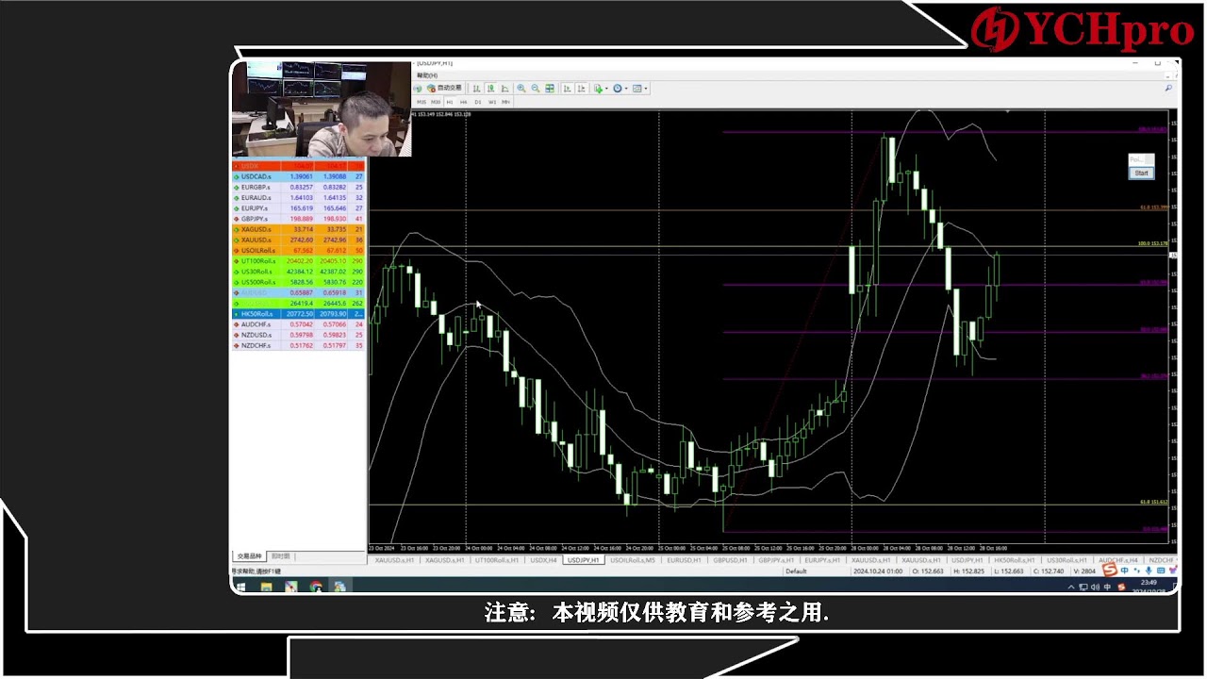Open the US30Roll.s,H1 chart tab
Screen dimensions: 1207x679
pyautogui.click(x=1067, y=559)
